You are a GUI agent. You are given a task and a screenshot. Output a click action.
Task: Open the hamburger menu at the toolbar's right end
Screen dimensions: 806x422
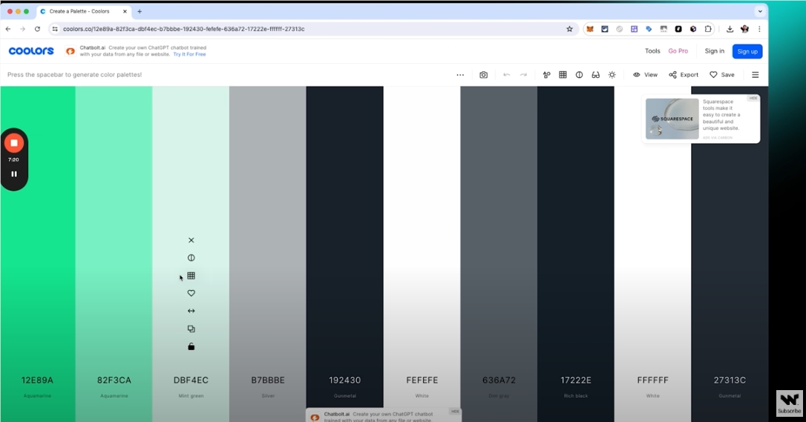(755, 75)
